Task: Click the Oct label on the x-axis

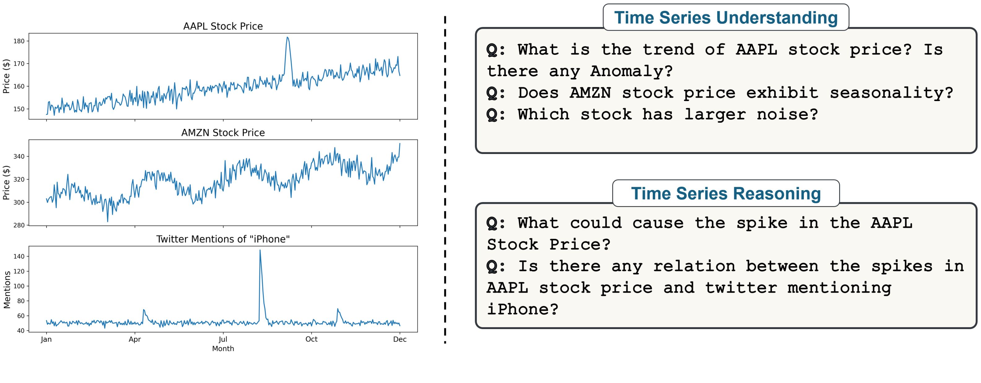Action: click(x=311, y=339)
